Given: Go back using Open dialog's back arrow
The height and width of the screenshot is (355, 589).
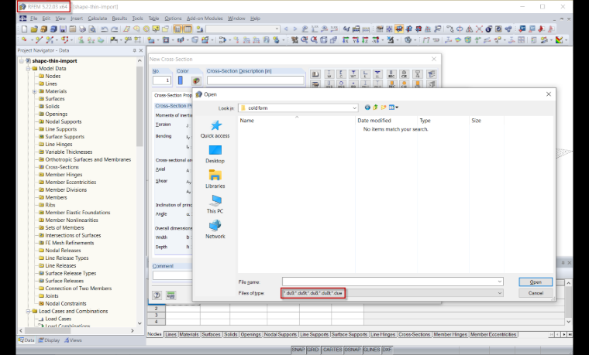Looking at the screenshot, I should tap(367, 108).
